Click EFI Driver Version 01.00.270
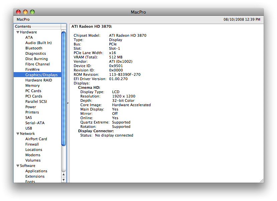 [118, 79]
